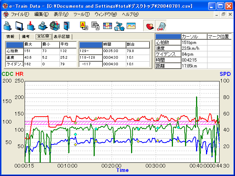Image resolution: width=235 pixels, height=176 pixels.
Task: Click the cyclist graph toolbar icon
Action: point(119,26)
